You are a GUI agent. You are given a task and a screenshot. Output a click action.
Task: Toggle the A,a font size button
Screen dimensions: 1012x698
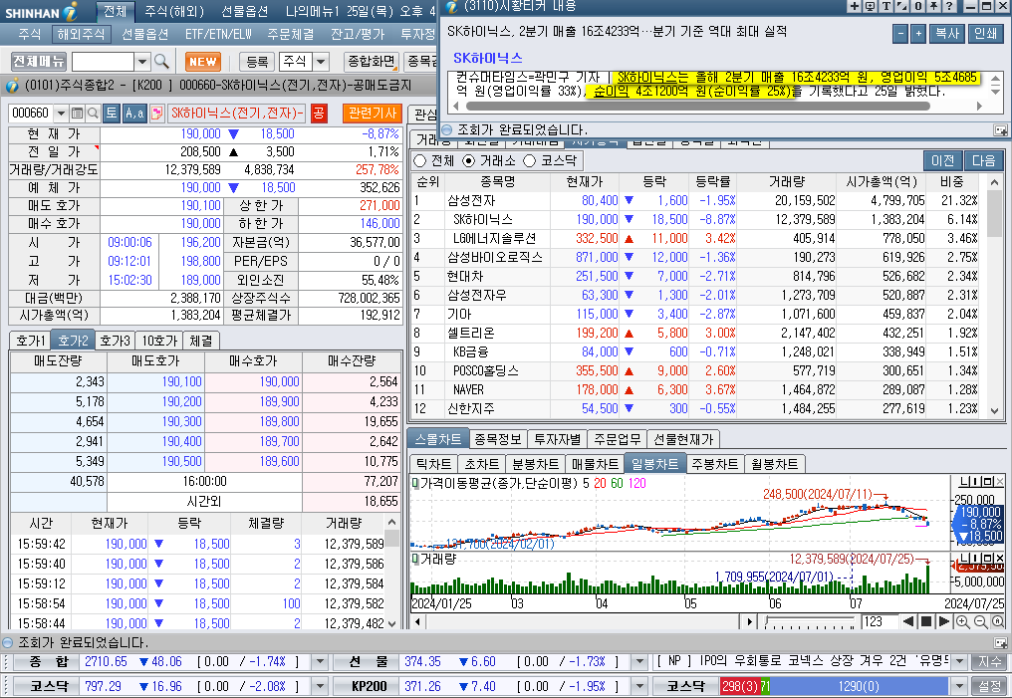point(134,114)
